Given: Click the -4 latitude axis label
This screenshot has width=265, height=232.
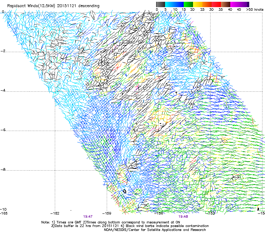Looking at the screenshot, I should coord(3,90).
